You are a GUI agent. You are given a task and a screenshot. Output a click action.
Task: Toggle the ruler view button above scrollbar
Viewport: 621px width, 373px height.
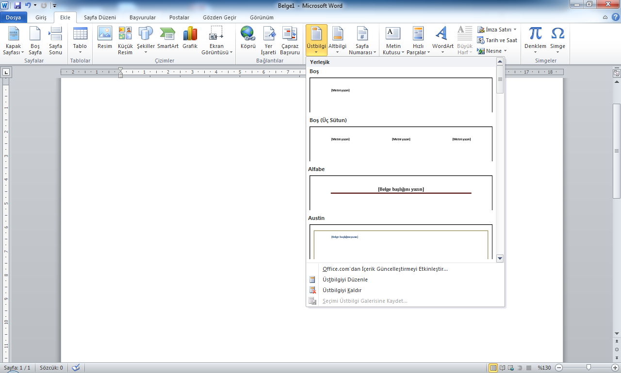[x=617, y=73]
